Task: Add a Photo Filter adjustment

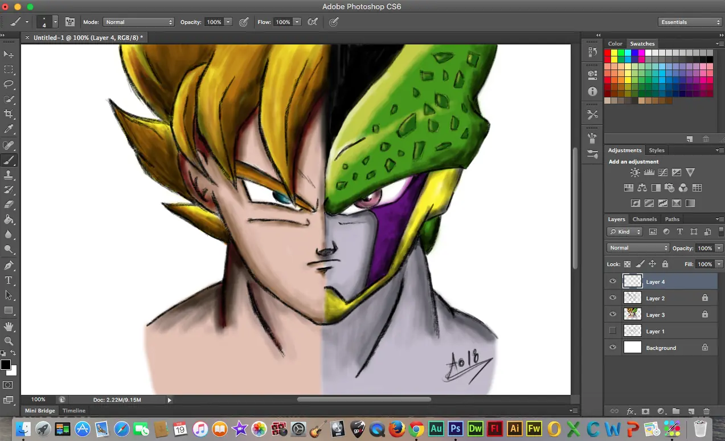Action: click(x=669, y=187)
